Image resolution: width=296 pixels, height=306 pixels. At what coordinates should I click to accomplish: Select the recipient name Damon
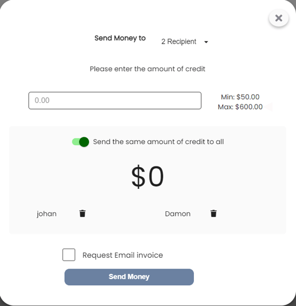(x=178, y=214)
